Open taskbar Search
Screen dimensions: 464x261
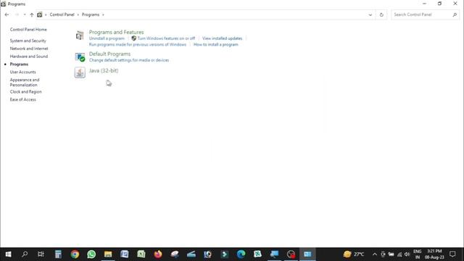pos(25,254)
